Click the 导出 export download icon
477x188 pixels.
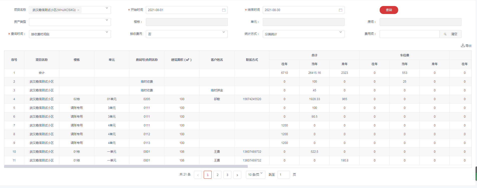463,45
